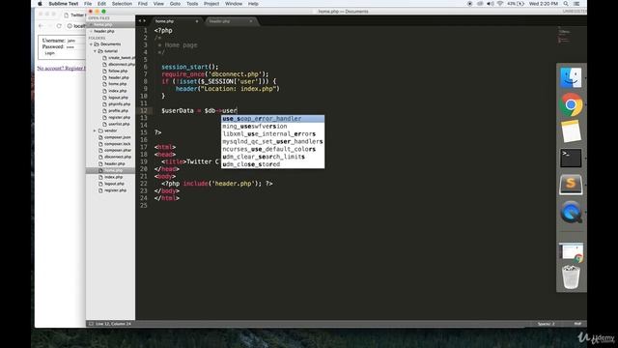Click the reload button in Chrome
This screenshot has width=618, height=348.
(x=59, y=26)
